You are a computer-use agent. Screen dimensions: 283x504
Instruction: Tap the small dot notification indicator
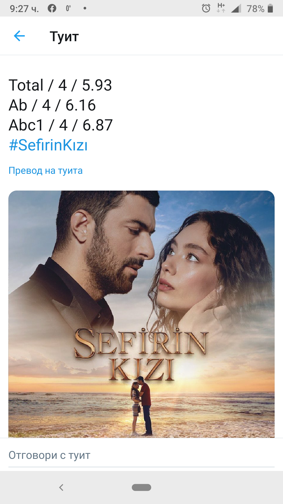coord(85,8)
